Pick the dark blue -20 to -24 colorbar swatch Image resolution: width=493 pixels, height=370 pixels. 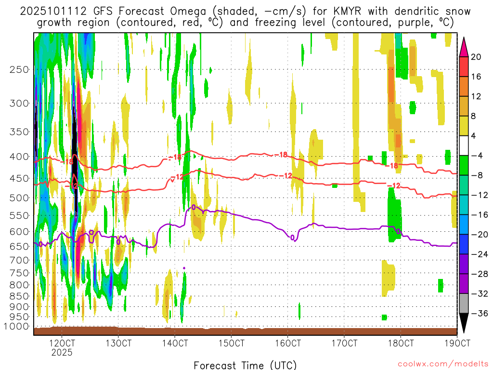click(x=464, y=244)
